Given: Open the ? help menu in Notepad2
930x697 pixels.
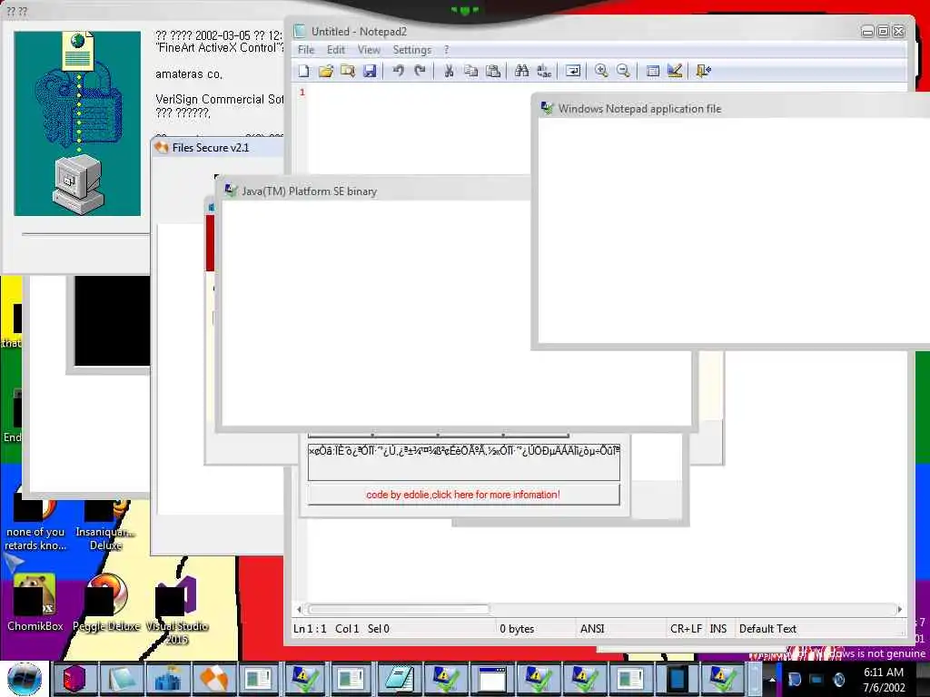Looking at the screenshot, I should [447, 51].
